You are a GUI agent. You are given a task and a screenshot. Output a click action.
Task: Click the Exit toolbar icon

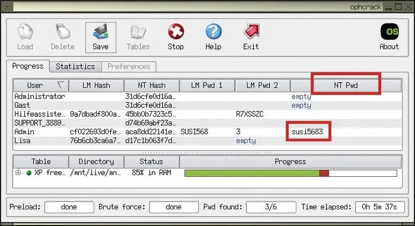[251, 37]
